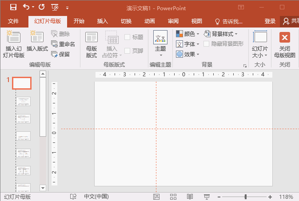Click Insert Layout (插入版式) icon
The image size is (299, 201).
37,41
